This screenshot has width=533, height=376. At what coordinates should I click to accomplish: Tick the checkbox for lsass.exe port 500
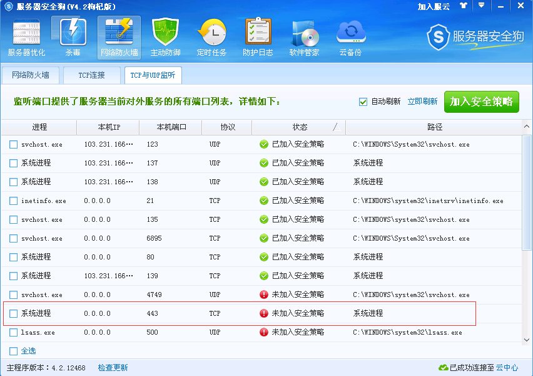tap(14, 332)
